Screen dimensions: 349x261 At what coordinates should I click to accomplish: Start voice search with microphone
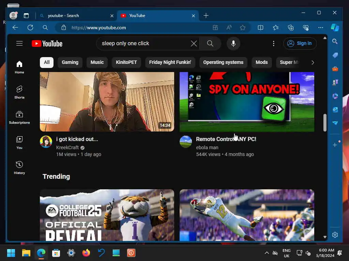click(233, 43)
